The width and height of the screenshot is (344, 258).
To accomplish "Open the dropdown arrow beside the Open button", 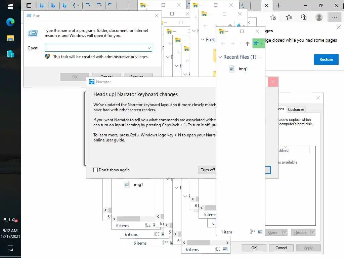I will [285, 232].
